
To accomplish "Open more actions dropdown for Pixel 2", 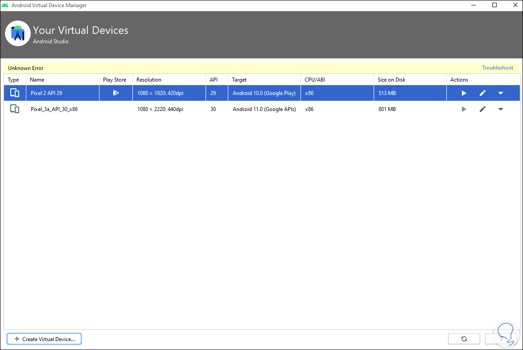I will (x=501, y=93).
